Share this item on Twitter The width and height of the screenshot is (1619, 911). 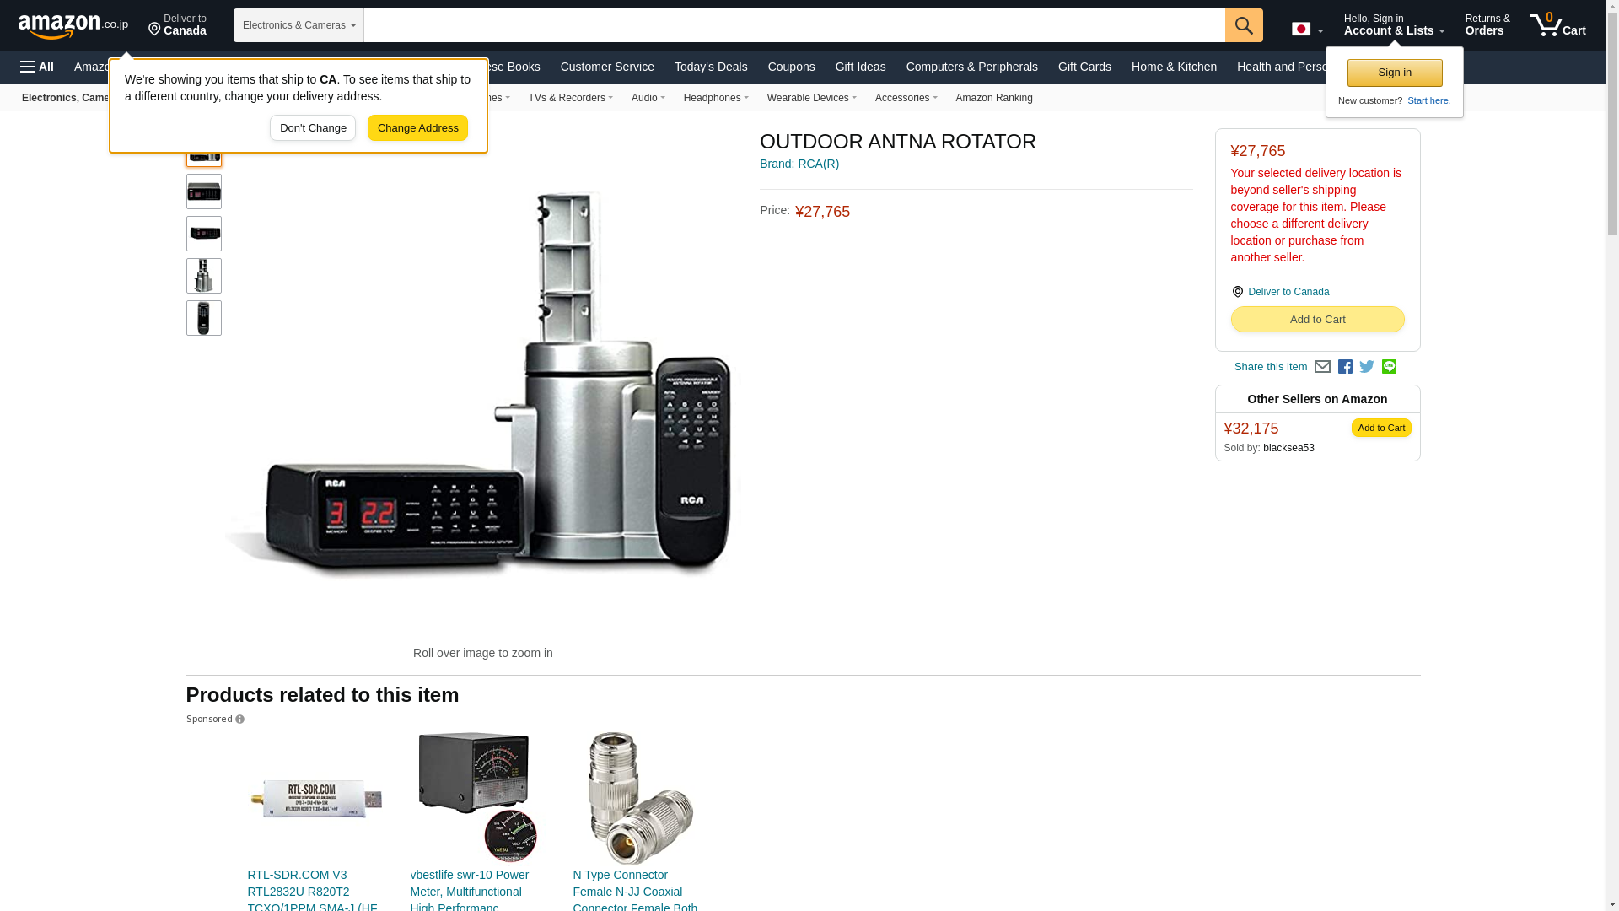coord(1367,367)
